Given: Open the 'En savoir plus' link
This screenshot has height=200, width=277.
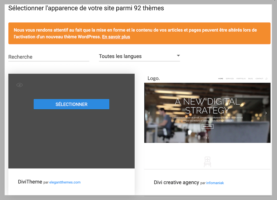Looking at the screenshot, I should (116, 37).
